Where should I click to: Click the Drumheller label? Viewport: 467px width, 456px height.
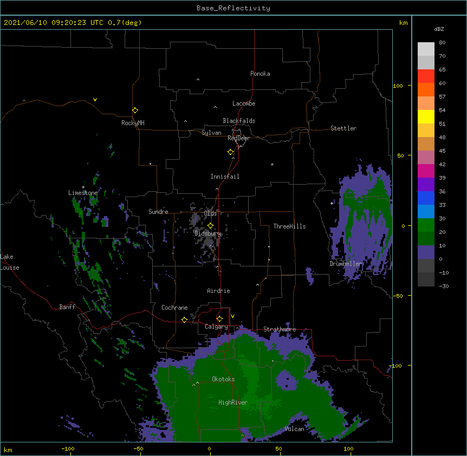pyautogui.click(x=346, y=264)
